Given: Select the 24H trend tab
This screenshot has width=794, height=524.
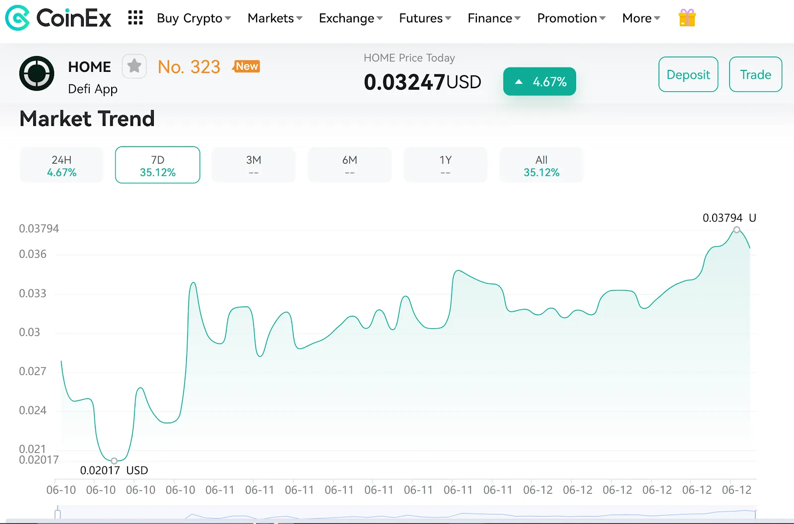Looking at the screenshot, I should point(62,165).
